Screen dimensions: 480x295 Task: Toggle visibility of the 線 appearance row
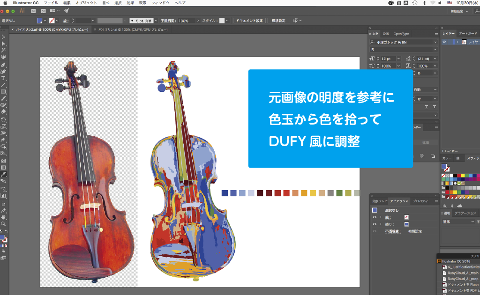[x=375, y=217]
